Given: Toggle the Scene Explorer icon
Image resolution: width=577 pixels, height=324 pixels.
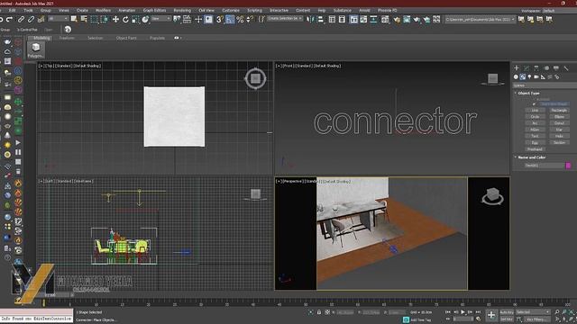Looking at the screenshot, I should coord(332,19).
